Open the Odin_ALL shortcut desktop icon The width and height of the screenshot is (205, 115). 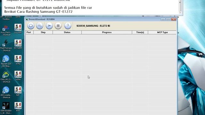pos(6,77)
